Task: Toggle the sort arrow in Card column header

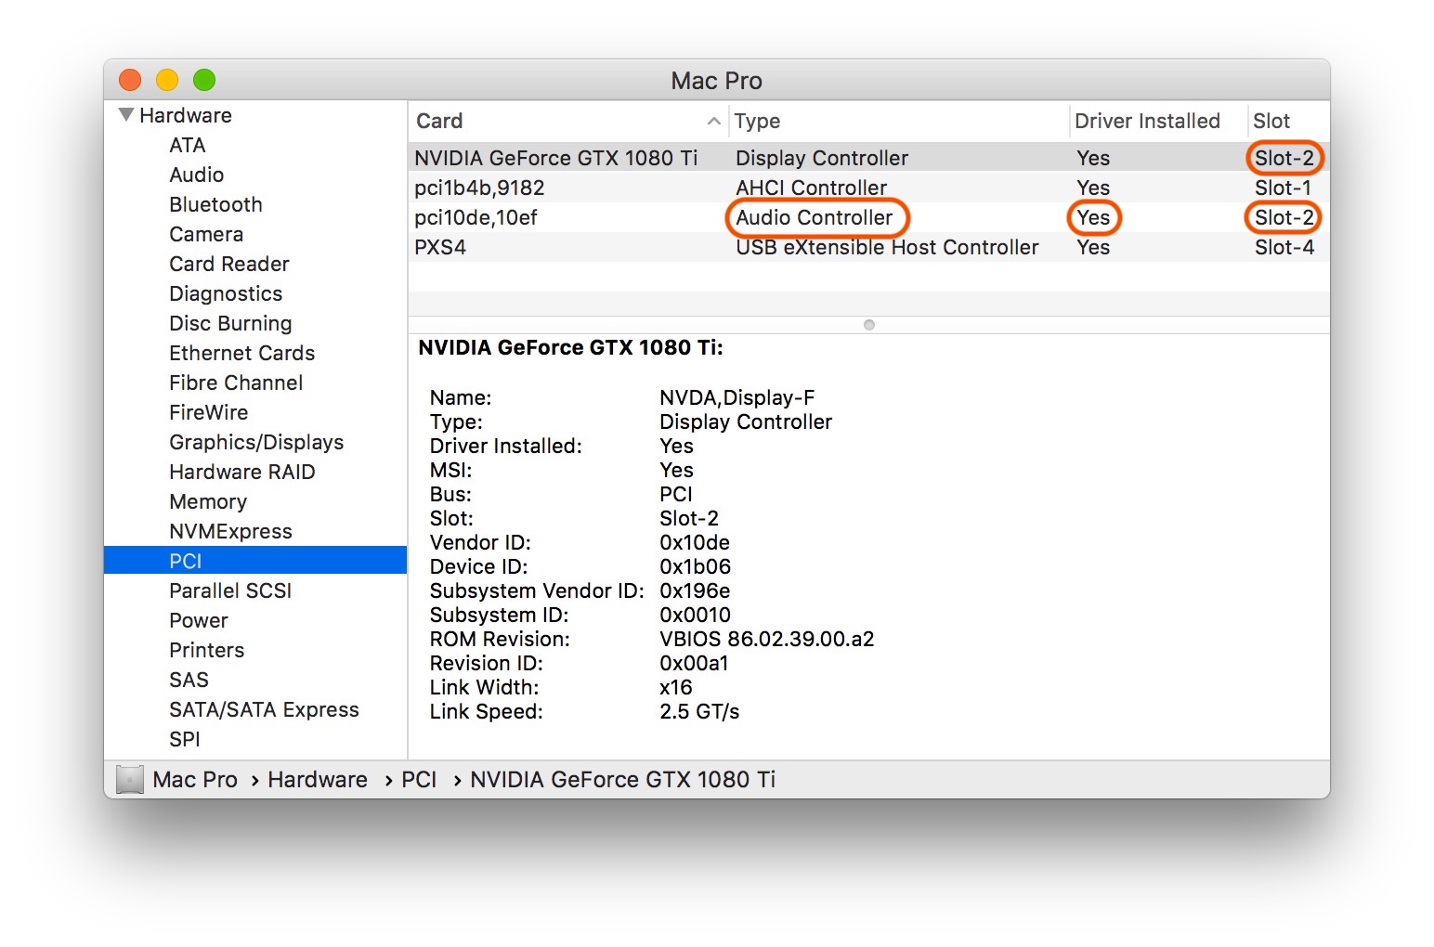Action: [x=713, y=121]
